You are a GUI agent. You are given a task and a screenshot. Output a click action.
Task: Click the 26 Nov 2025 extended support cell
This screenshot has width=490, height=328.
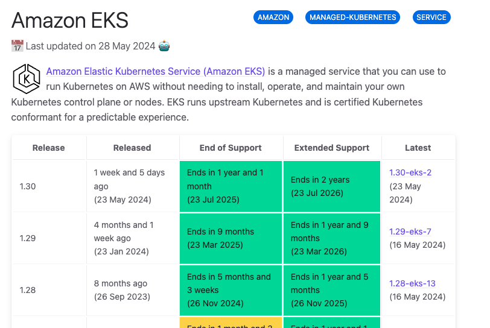[332, 290]
